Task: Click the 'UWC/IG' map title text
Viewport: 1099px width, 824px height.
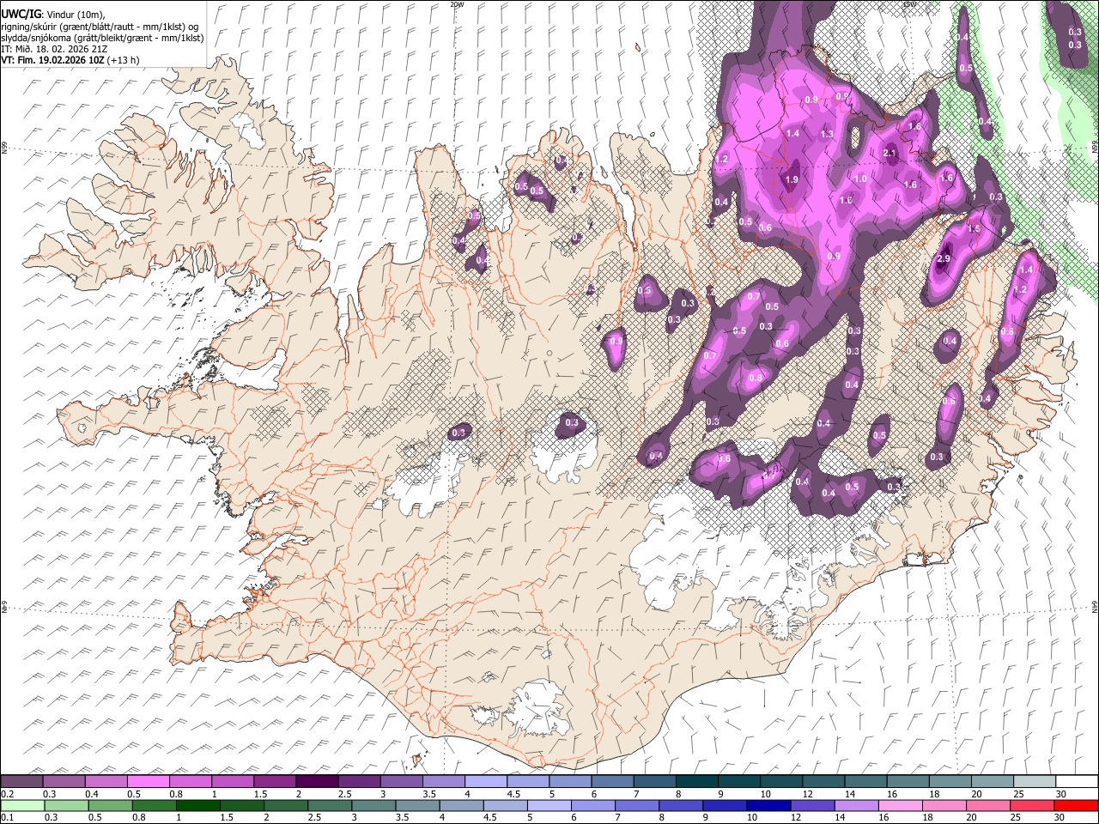Action: [21, 13]
